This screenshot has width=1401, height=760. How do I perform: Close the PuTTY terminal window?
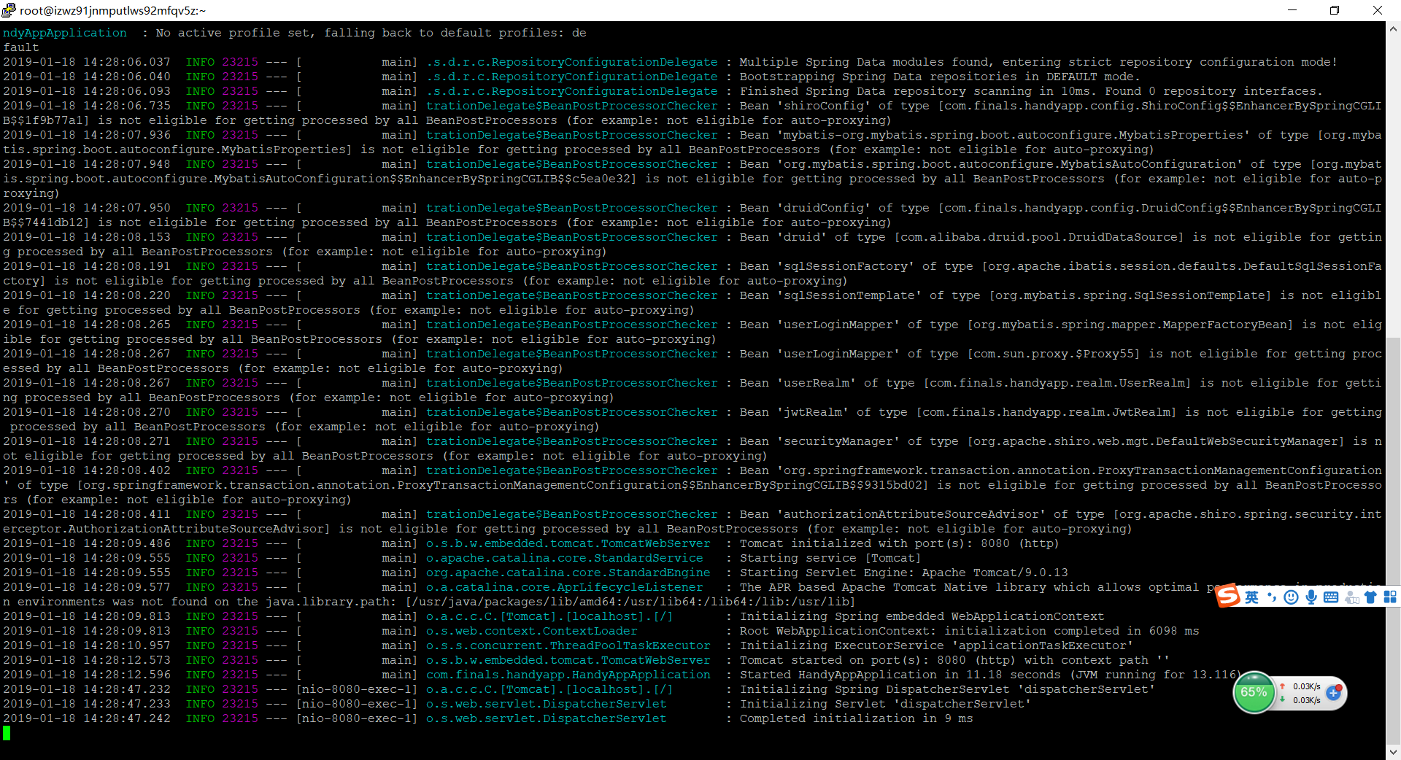pos(1378,10)
